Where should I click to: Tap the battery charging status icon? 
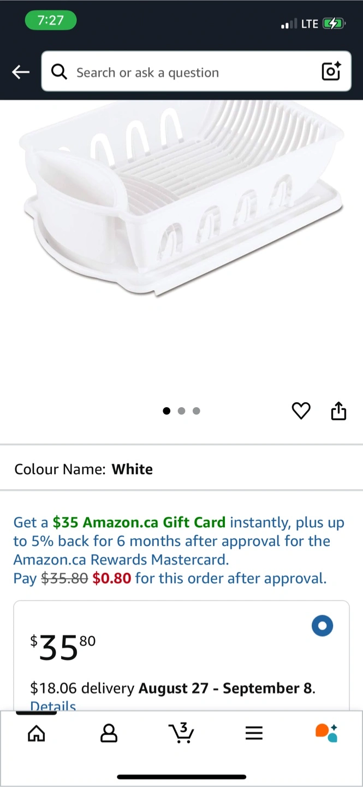point(333,24)
